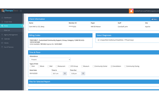Open Clients from the sidebar
Image resolution: width=159 pixels, height=99 pixels.
tap(6, 43)
